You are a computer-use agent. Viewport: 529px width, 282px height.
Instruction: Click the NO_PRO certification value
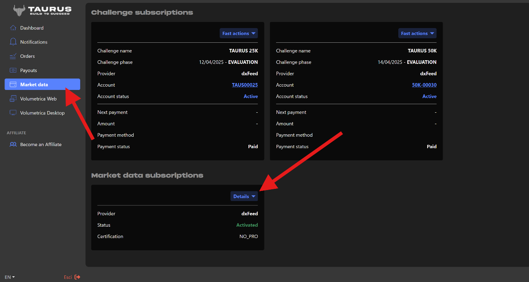(249, 236)
